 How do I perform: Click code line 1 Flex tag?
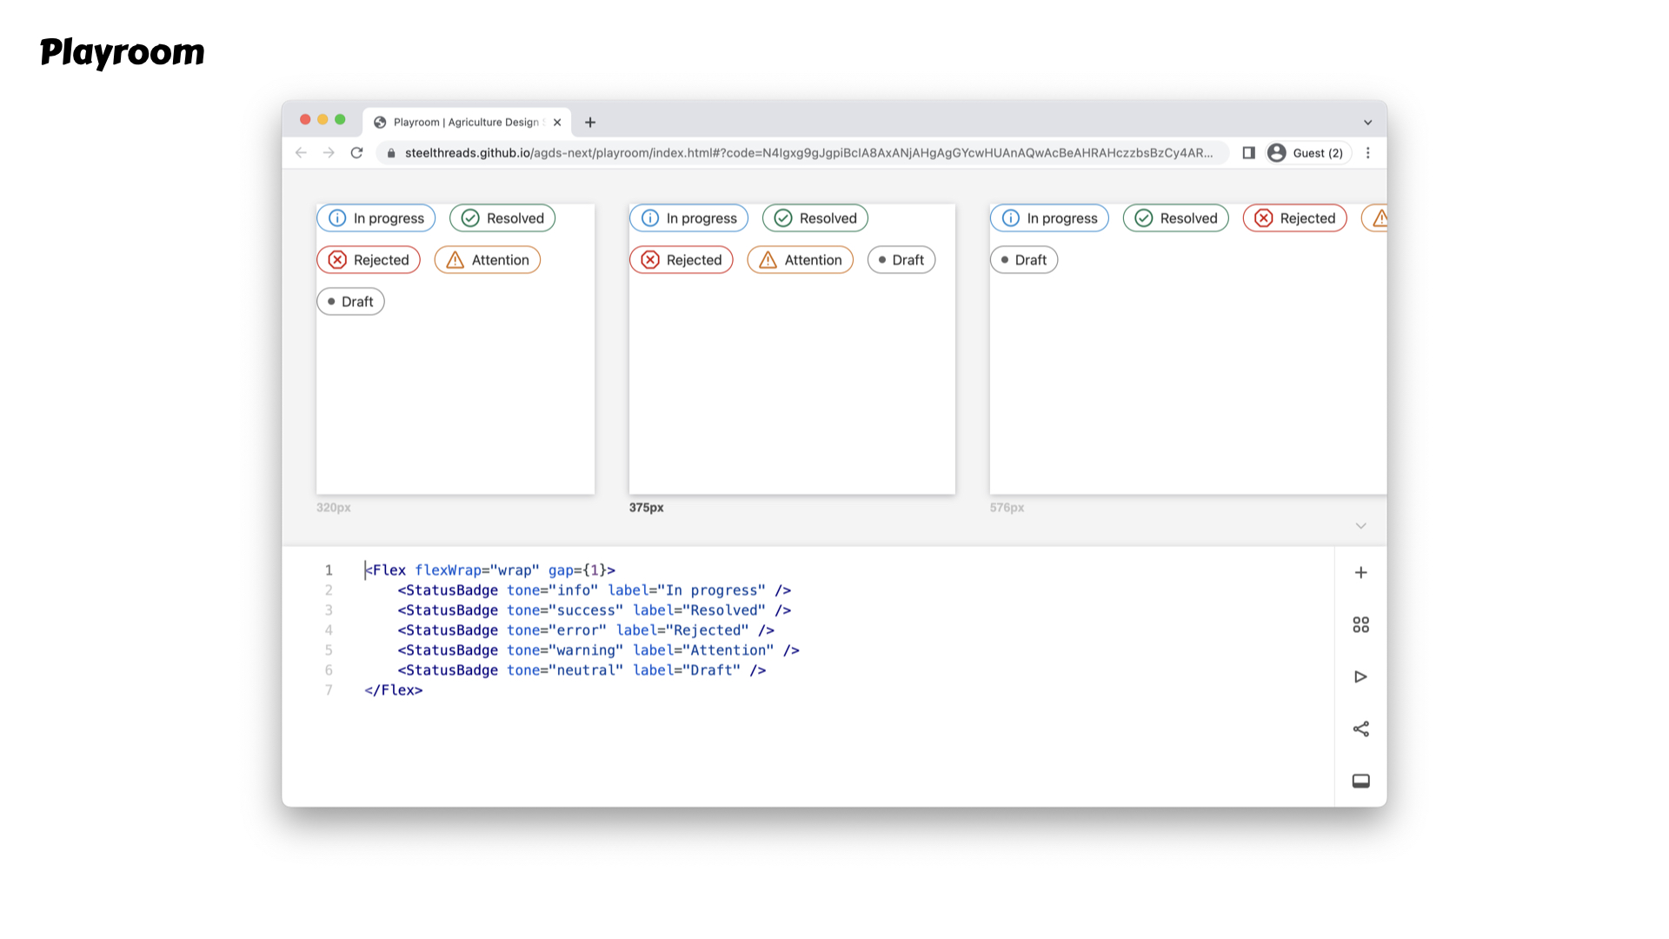pyautogui.click(x=389, y=570)
